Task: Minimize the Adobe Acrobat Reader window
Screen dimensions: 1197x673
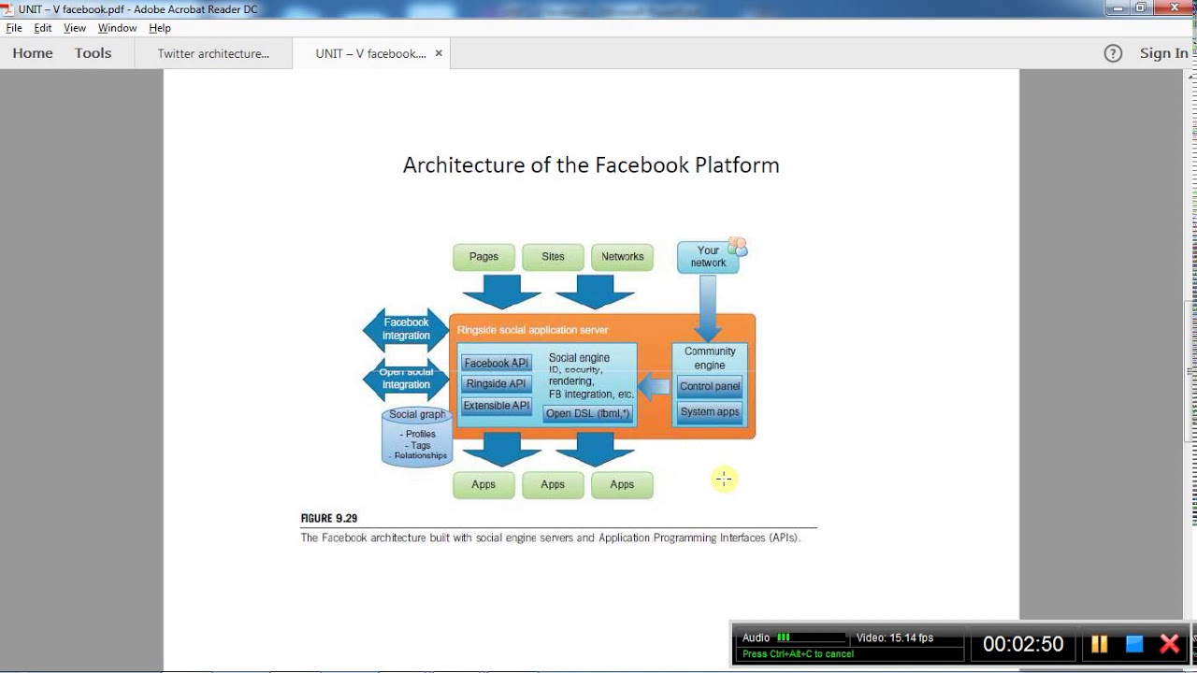Action: [1119, 7]
